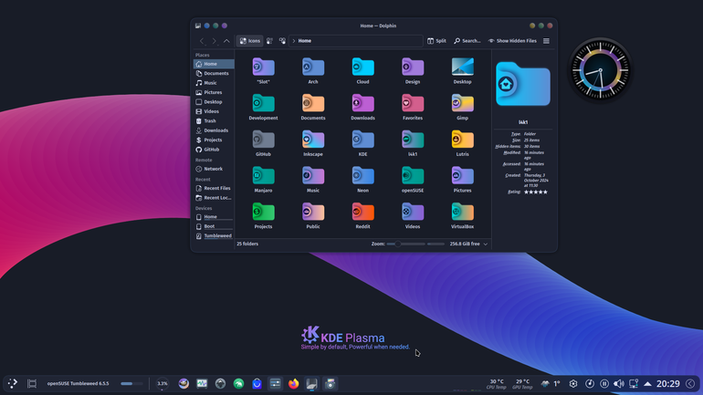Select the Favorites folder icon

click(x=413, y=103)
